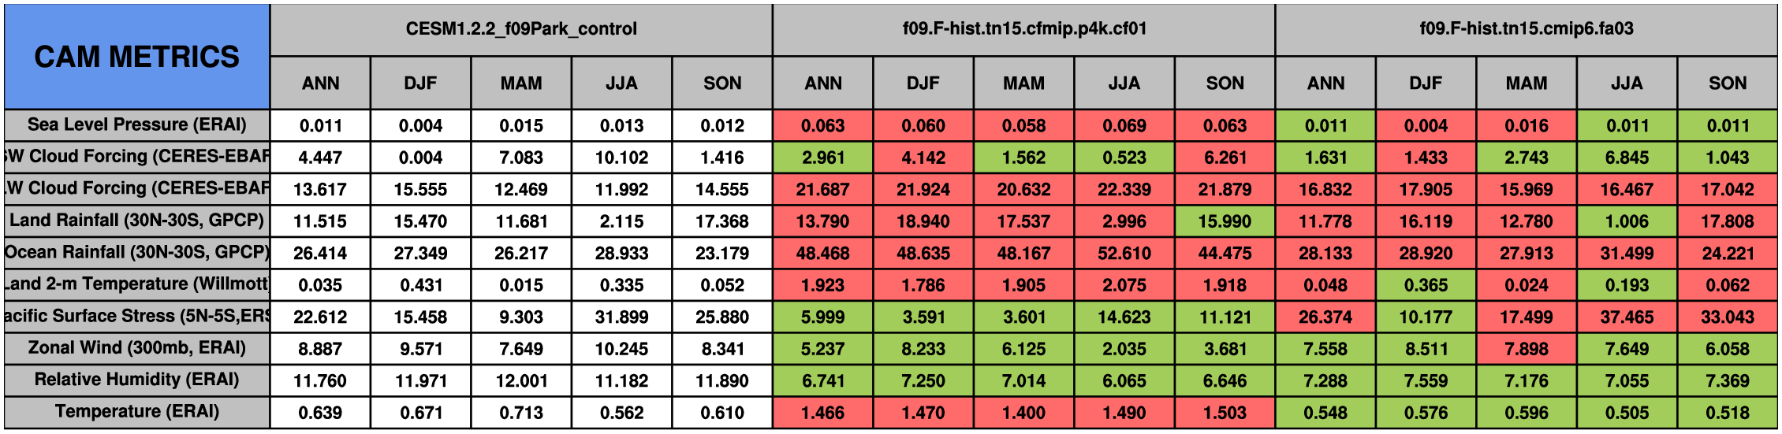Click the Sea Level Pressure (ERAI) row label
This screenshot has height=434, width=1782.
[136, 125]
